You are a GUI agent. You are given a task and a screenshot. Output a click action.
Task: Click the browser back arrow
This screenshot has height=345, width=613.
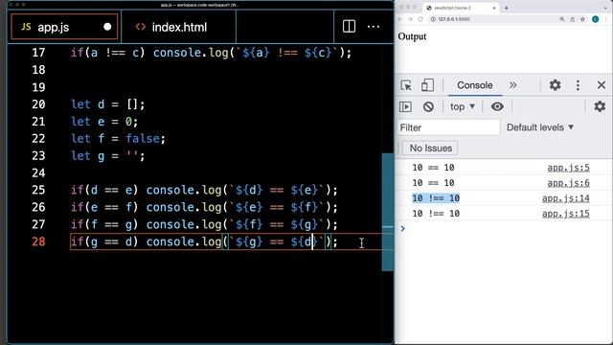[x=400, y=19]
